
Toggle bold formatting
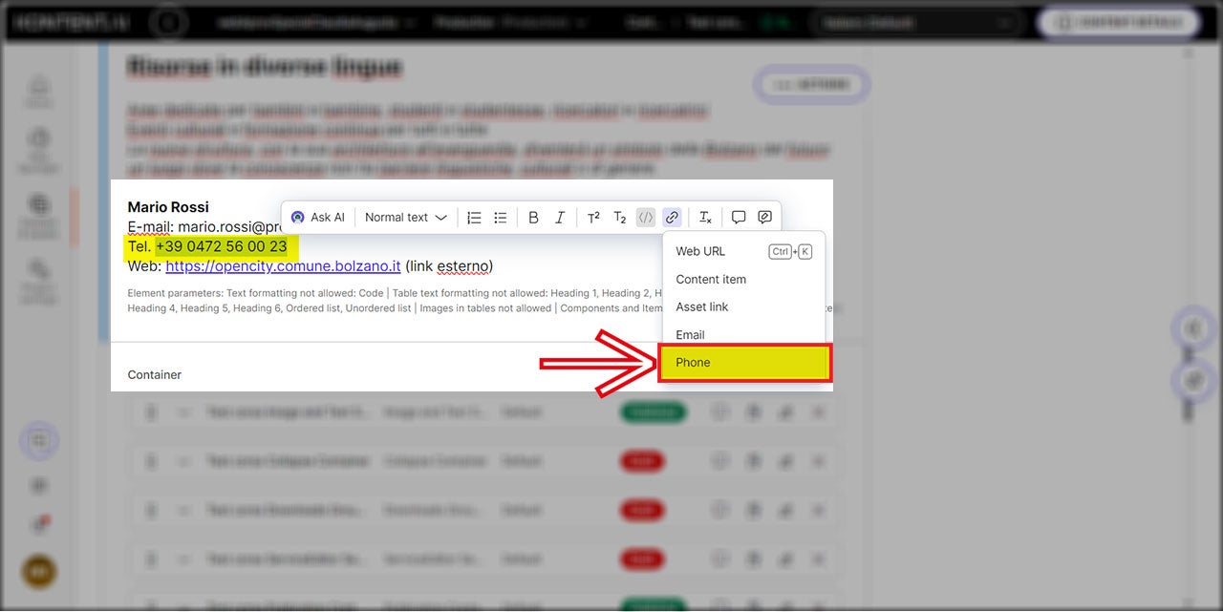pos(533,218)
